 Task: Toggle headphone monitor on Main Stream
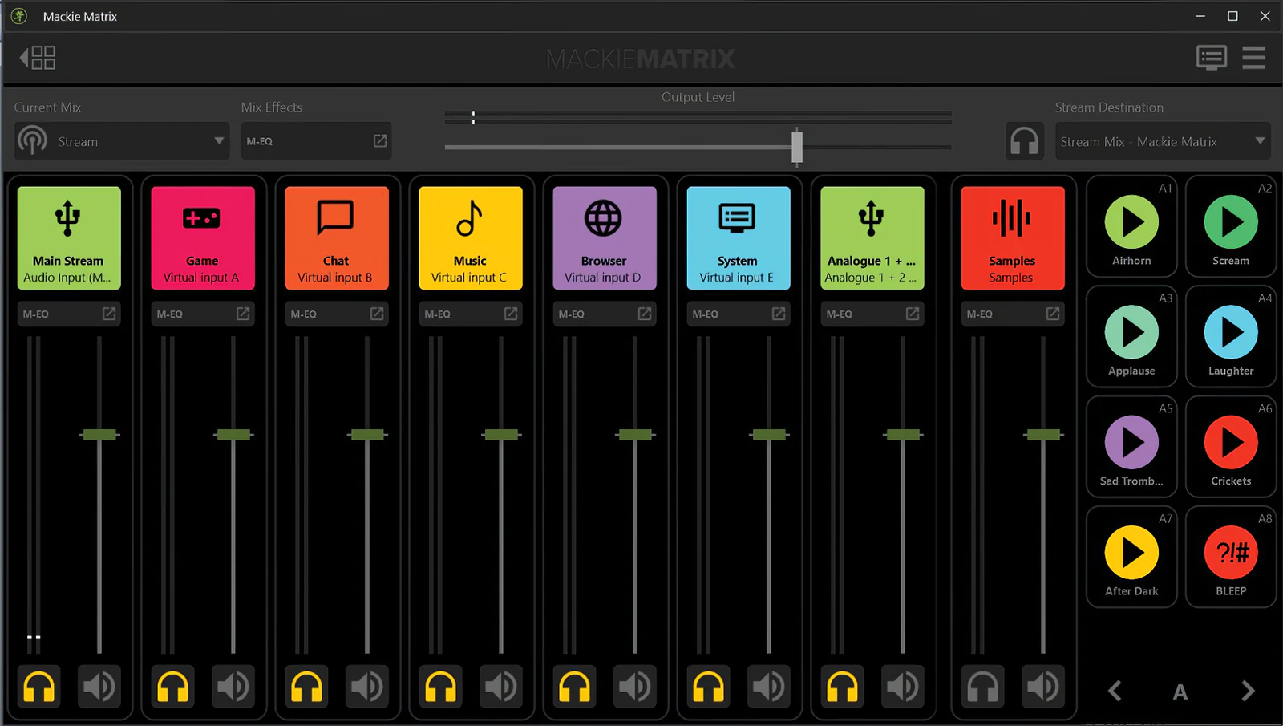pos(38,687)
